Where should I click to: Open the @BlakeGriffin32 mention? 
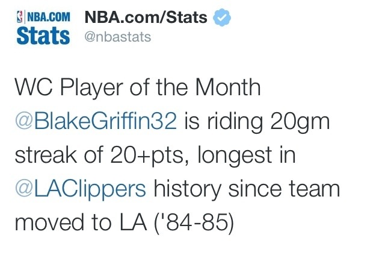click(x=96, y=121)
